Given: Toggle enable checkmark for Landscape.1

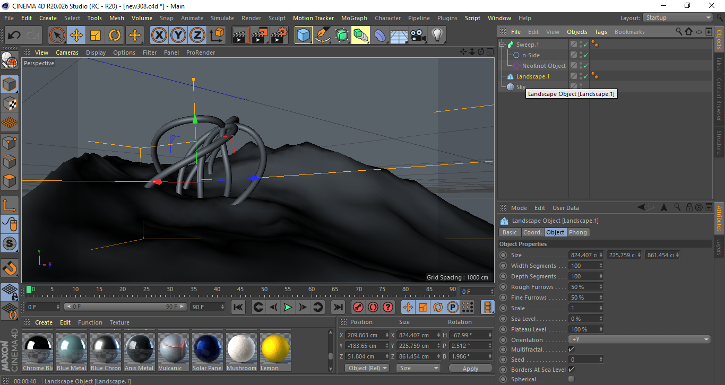Looking at the screenshot, I should 585,76.
